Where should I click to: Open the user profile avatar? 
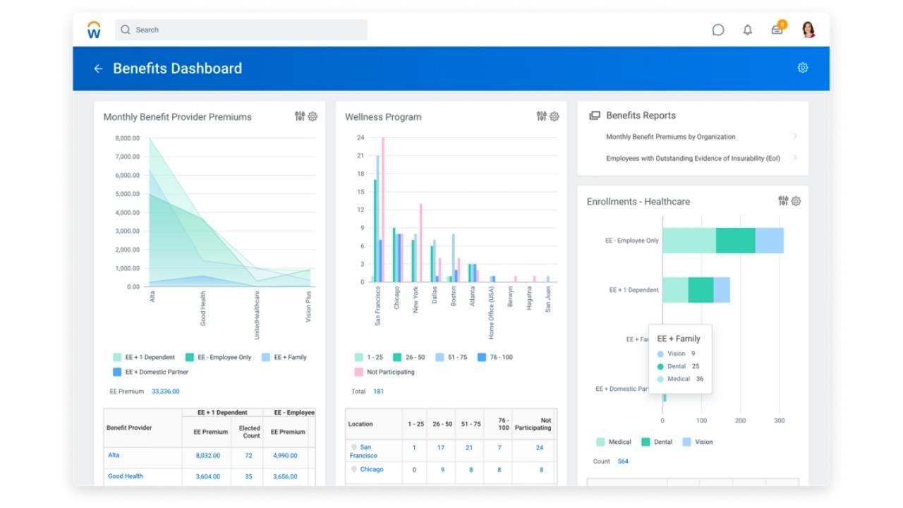(808, 30)
